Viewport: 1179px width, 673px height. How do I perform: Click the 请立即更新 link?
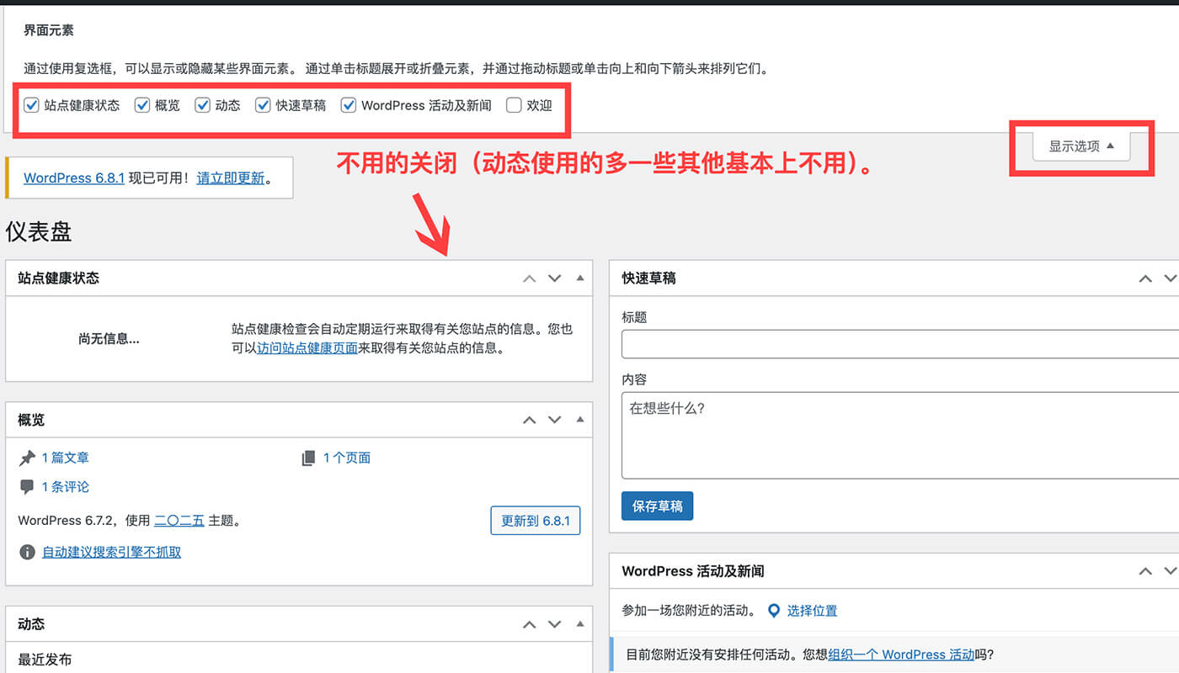231,178
